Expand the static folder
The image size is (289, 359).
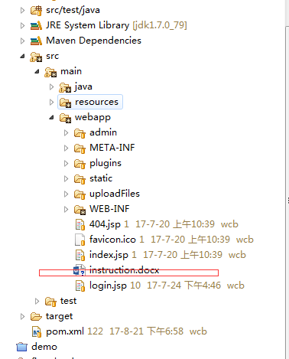click(x=66, y=178)
